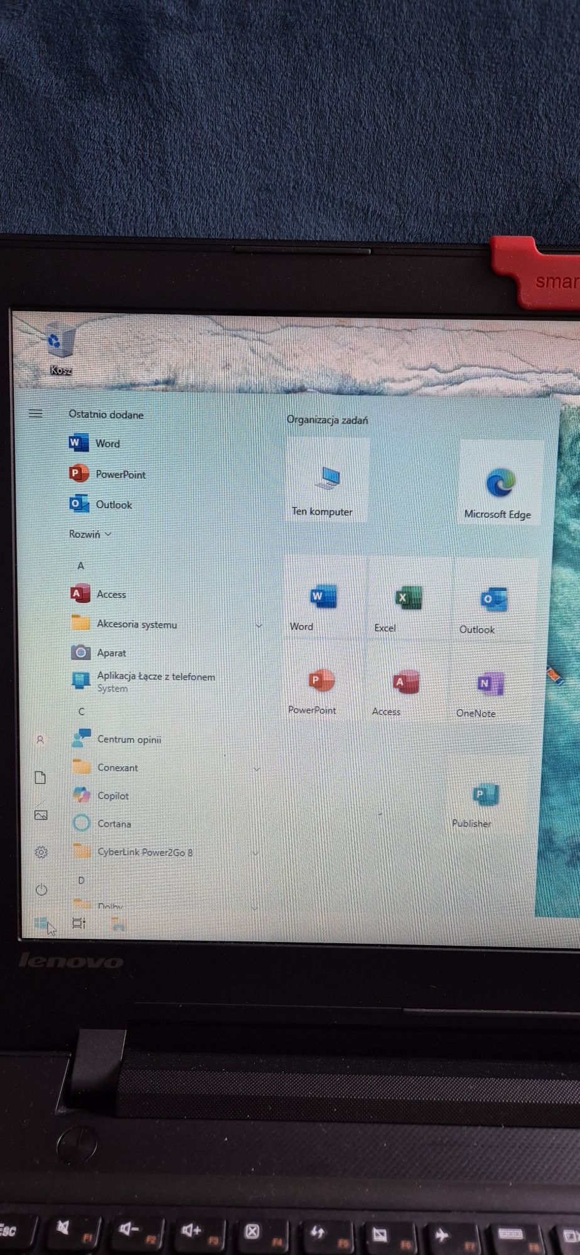This screenshot has height=1255, width=580.
Task: Open the Publisher tile
Action: tap(486, 796)
